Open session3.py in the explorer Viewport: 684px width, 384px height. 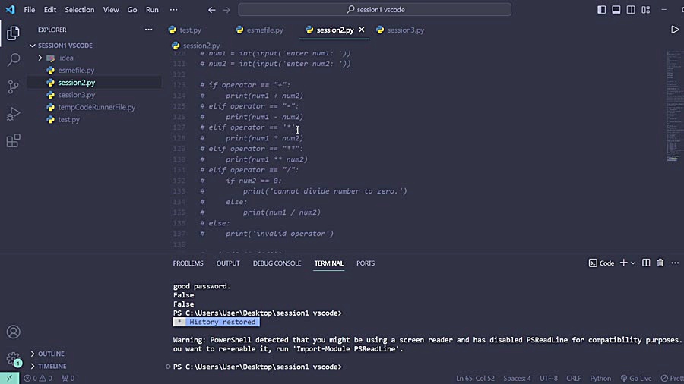[94, 94]
